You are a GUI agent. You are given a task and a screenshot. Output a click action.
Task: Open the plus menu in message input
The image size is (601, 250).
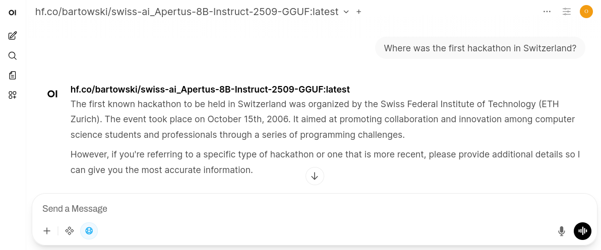[x=47, y=231]
